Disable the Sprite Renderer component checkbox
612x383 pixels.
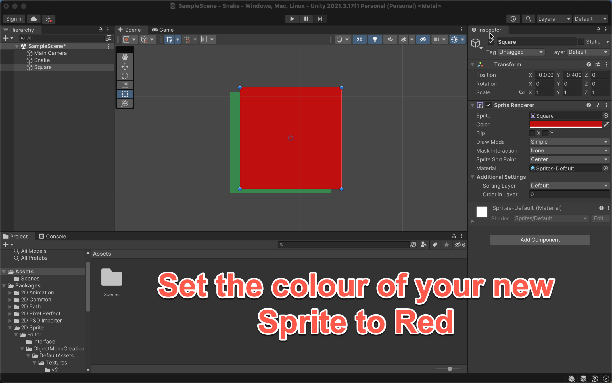(x=488, y=105)
